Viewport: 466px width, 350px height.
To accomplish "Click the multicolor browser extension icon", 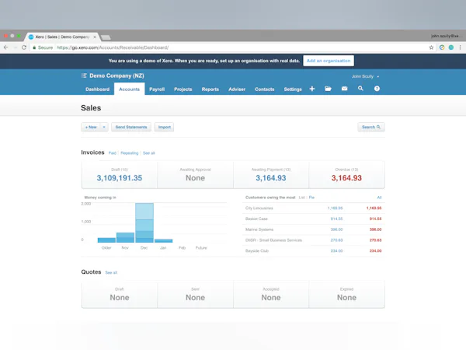I will pyautogui.click(x=442, y=47).
